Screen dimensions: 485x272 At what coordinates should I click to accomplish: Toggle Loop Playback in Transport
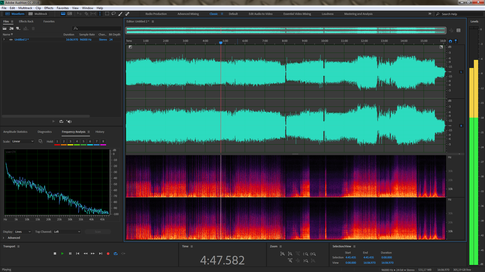point(116,254)
